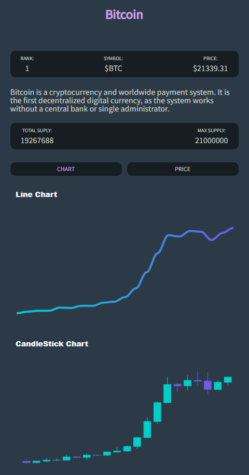249x475 pixels.
Task: Select the $BTC symbol value
Action: click(114, 68)
